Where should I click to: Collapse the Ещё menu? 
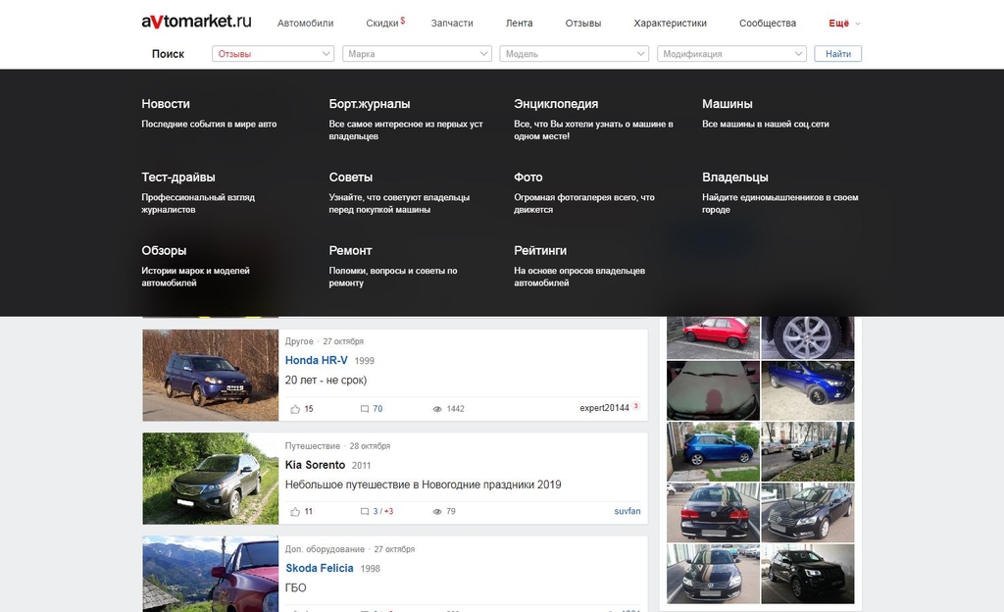tap(844, 23)
